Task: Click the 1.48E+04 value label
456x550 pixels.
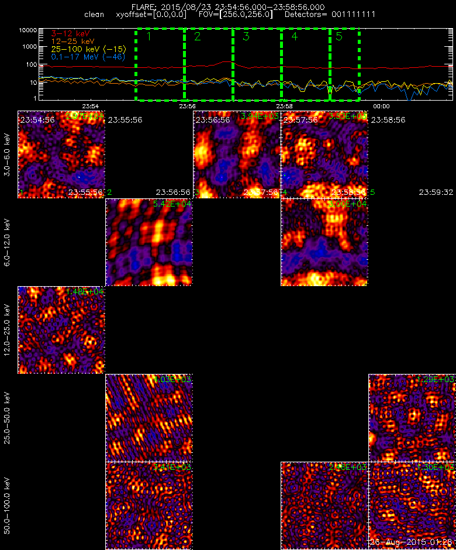Action: click(84, 291)
